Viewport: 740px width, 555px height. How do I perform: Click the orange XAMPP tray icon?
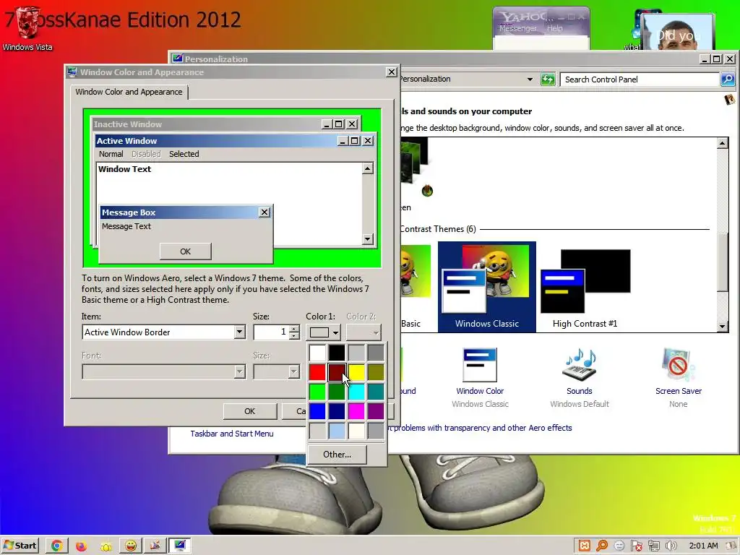point(584,546)
